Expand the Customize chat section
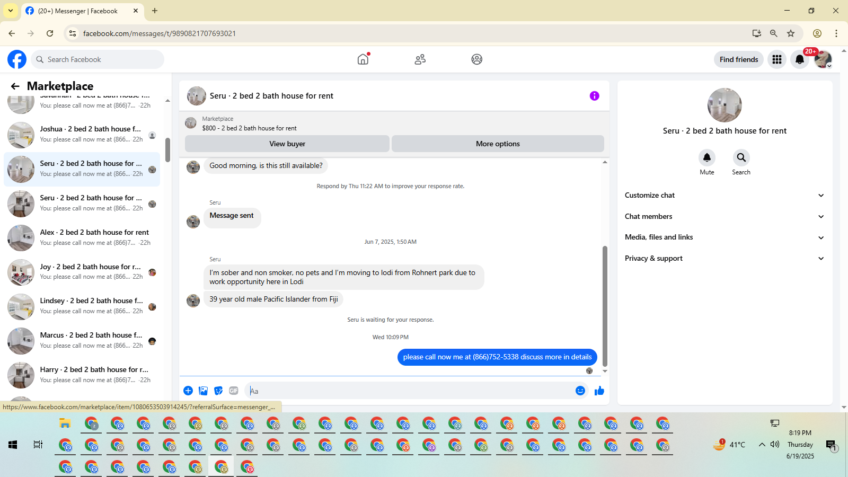The image size is (848, 477). point(725,196)
